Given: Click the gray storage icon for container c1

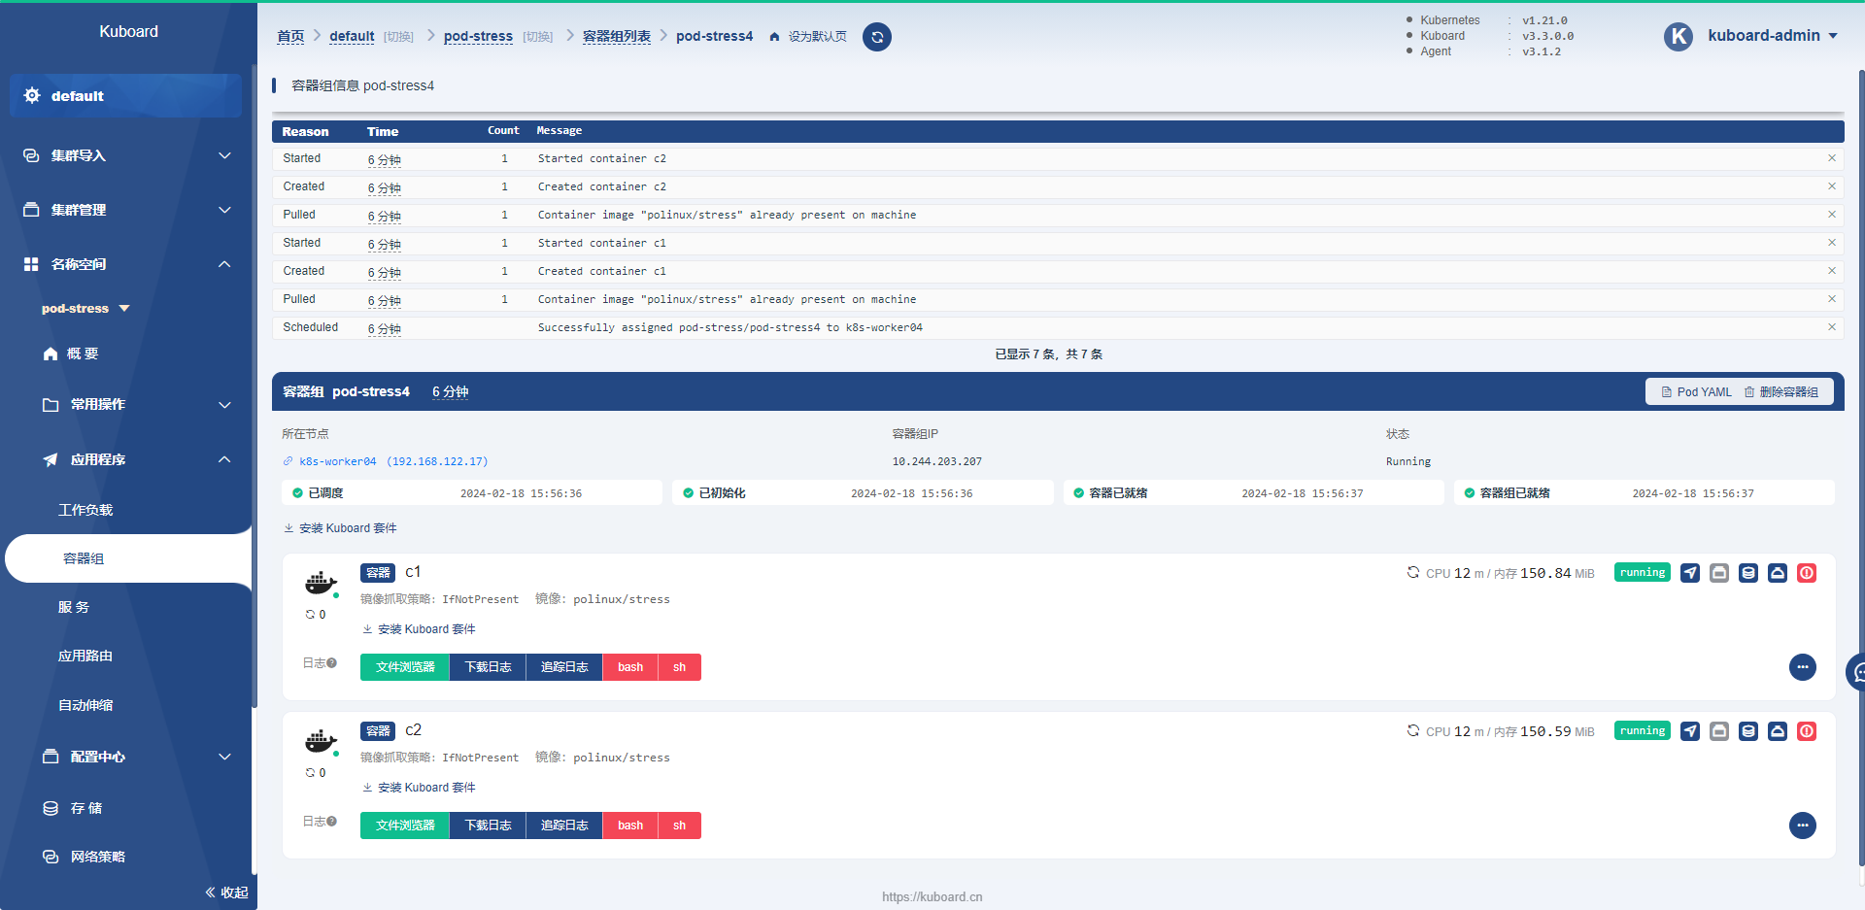Looking at the screenshot, I should click(x=1719, y=573).
